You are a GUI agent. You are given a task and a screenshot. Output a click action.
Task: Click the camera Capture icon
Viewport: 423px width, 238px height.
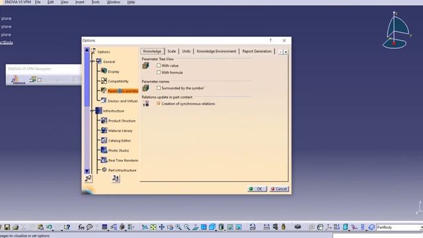click(297, 227)
